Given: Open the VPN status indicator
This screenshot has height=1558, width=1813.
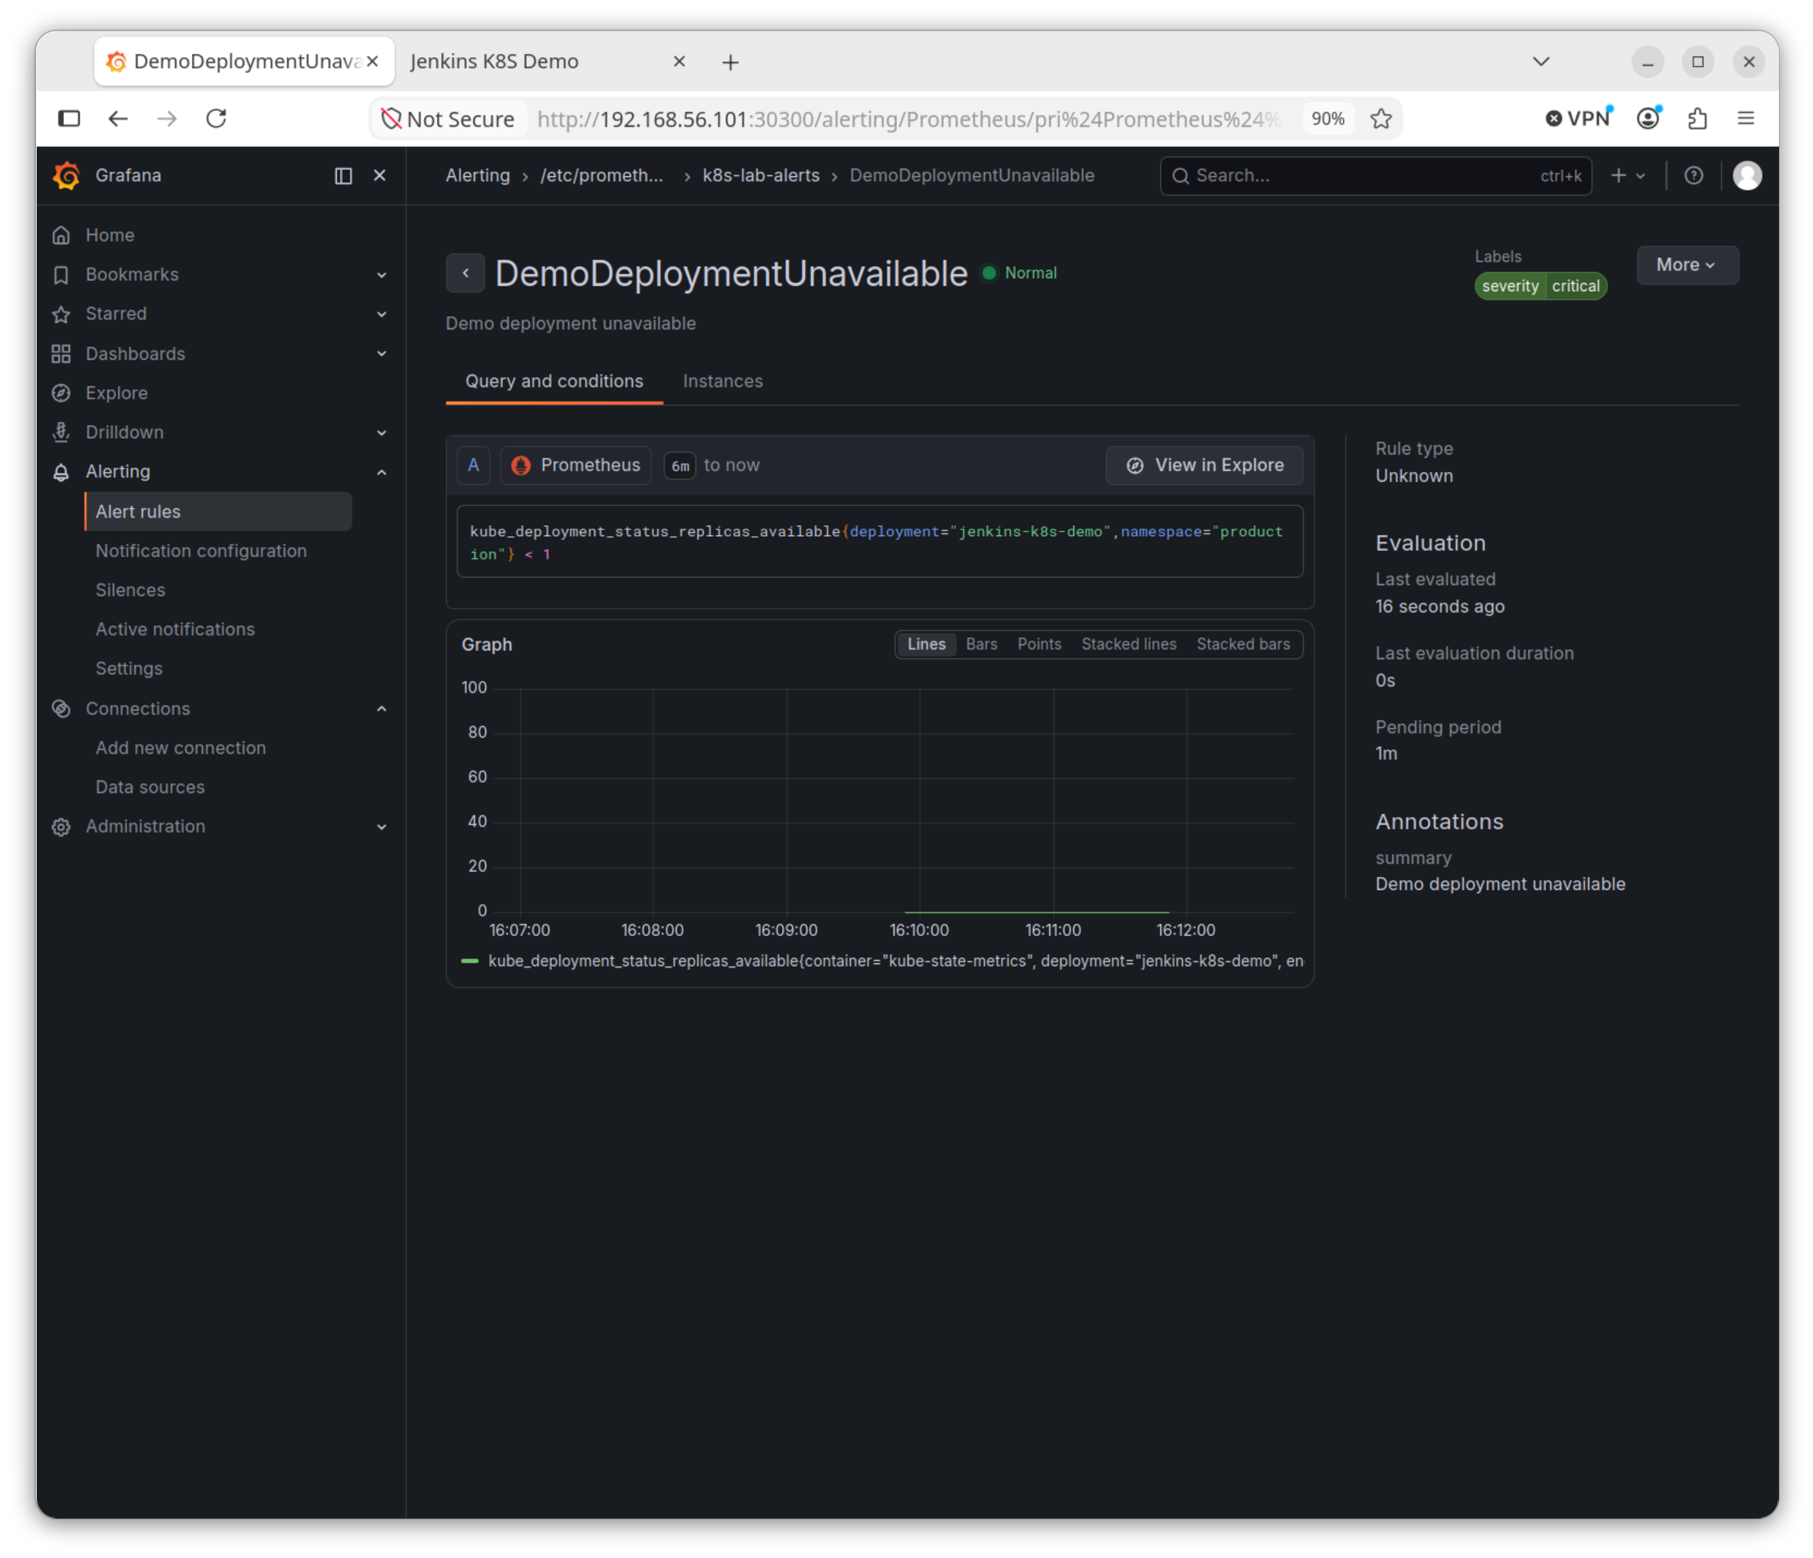Looking at the screenshot, I should (x=1578, y=118).
